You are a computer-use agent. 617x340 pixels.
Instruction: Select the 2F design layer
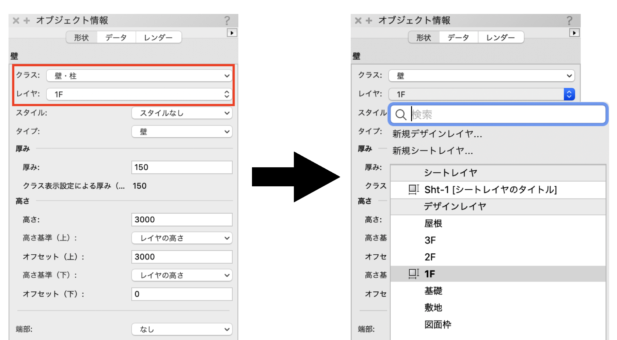point(498,257)
